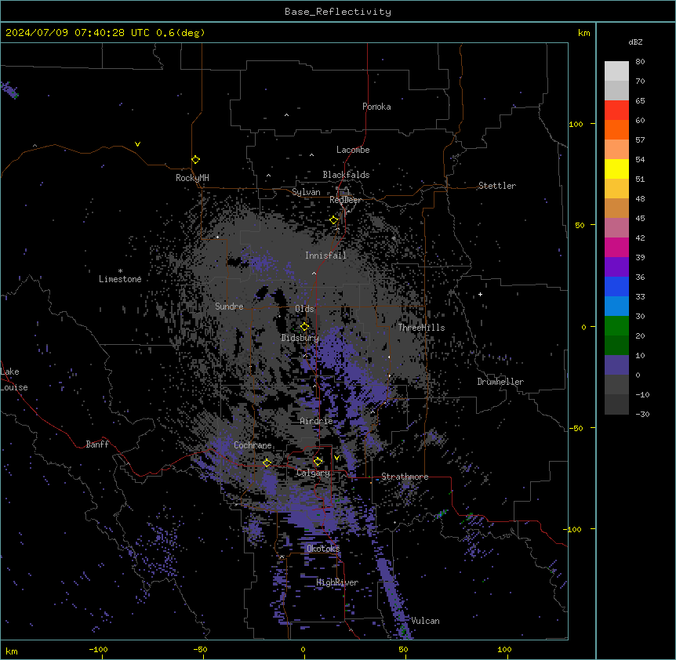The width and height of the screenshot is (676, 660).
Task: Pick the red 65-60 dBZ legend swatch
Action: tap(616, 110)
